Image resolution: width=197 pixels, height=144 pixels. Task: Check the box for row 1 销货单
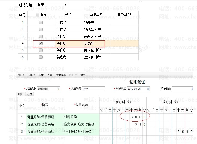click(41, 22)
